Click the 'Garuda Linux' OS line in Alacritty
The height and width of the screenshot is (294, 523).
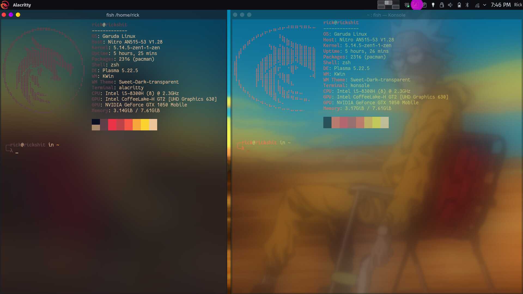(x=114, y=36)
